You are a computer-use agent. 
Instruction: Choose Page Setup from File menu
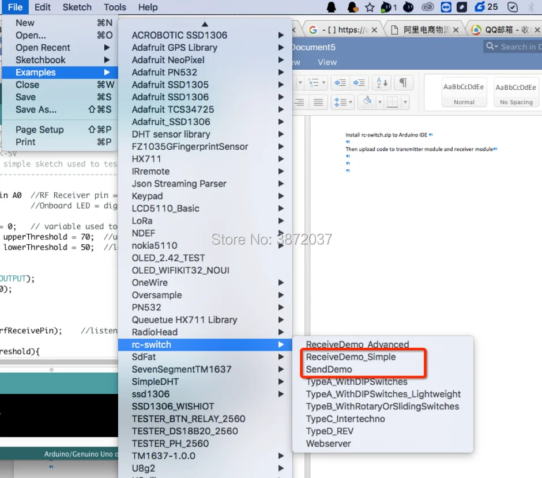coord(60,130)
